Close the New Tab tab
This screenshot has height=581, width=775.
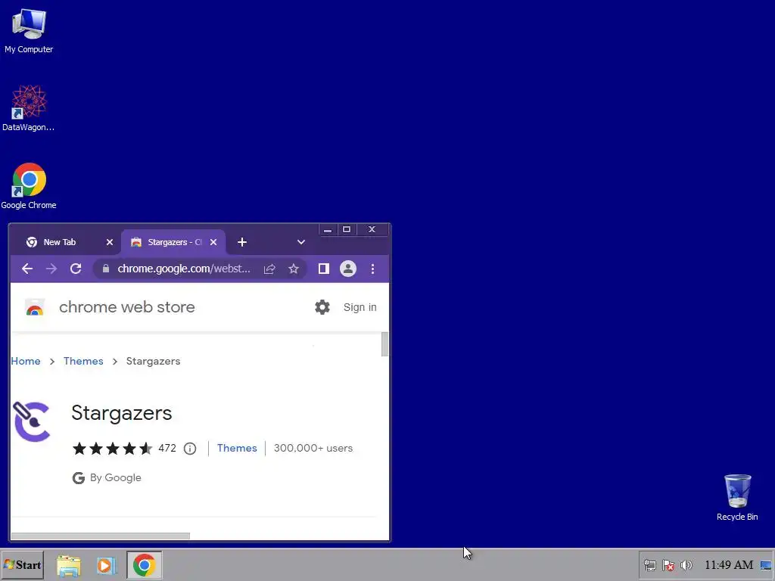coord(110,242)
